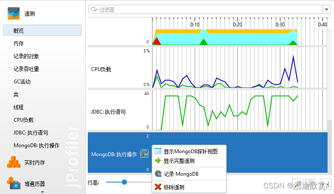Choose 移除遥测 from context menu
The width and height of the screenshot is (334, 194).
coord(189,187)
